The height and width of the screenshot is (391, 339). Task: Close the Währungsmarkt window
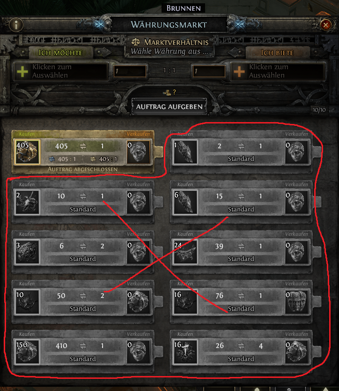click(x=325, y=25)
